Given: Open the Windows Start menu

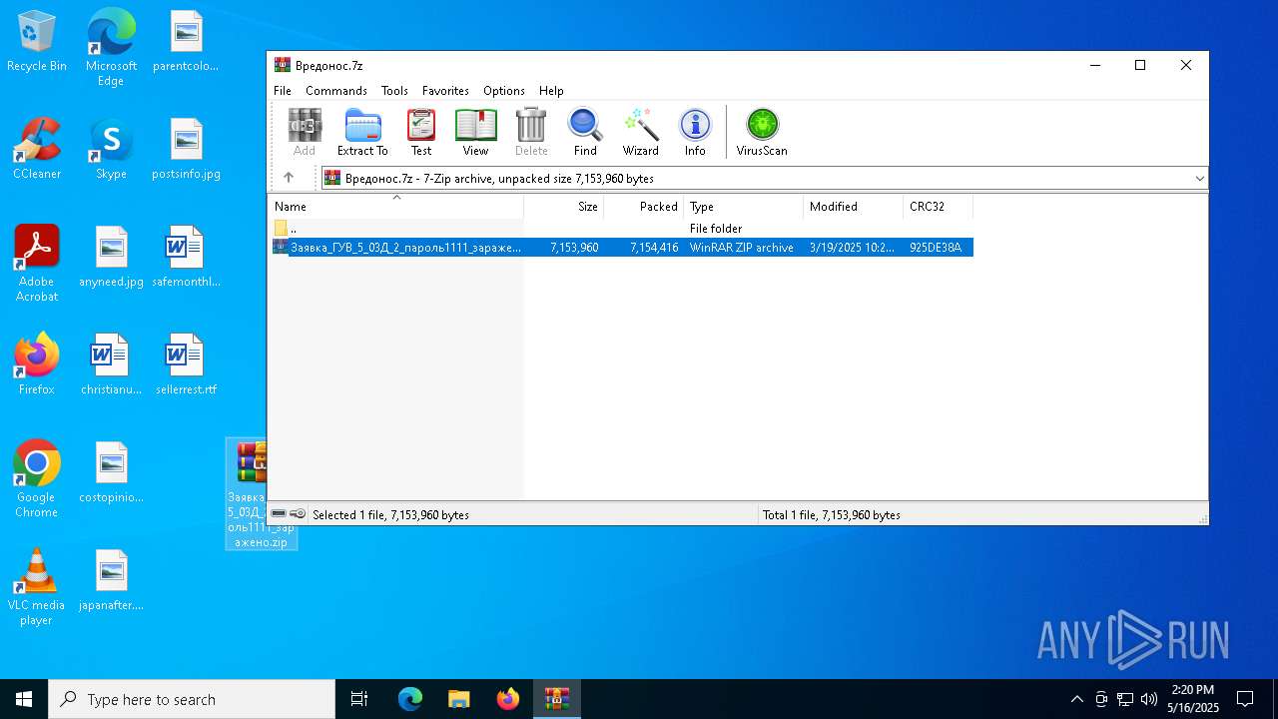Looking at the screenshot, I should (24, 699).
